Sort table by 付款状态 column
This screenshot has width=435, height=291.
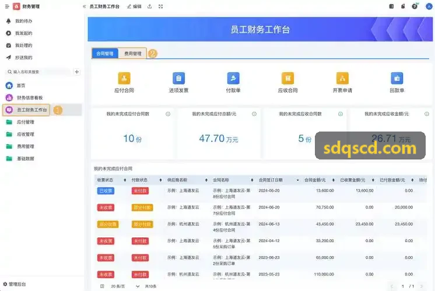(160, 180)
